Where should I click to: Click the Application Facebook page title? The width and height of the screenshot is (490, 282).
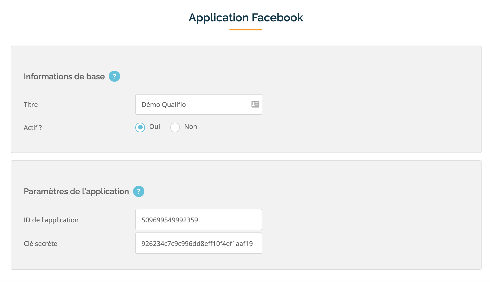tap(246, 17)
